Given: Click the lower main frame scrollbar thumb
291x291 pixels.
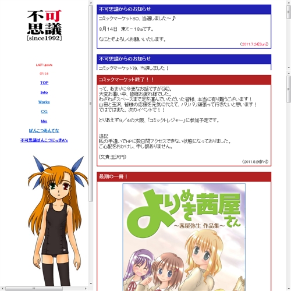Looking at the screenshot, I should click(x=289, y=89).
